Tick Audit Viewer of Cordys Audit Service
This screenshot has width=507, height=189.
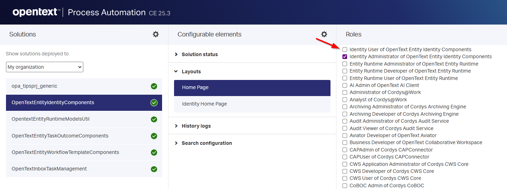345,128
